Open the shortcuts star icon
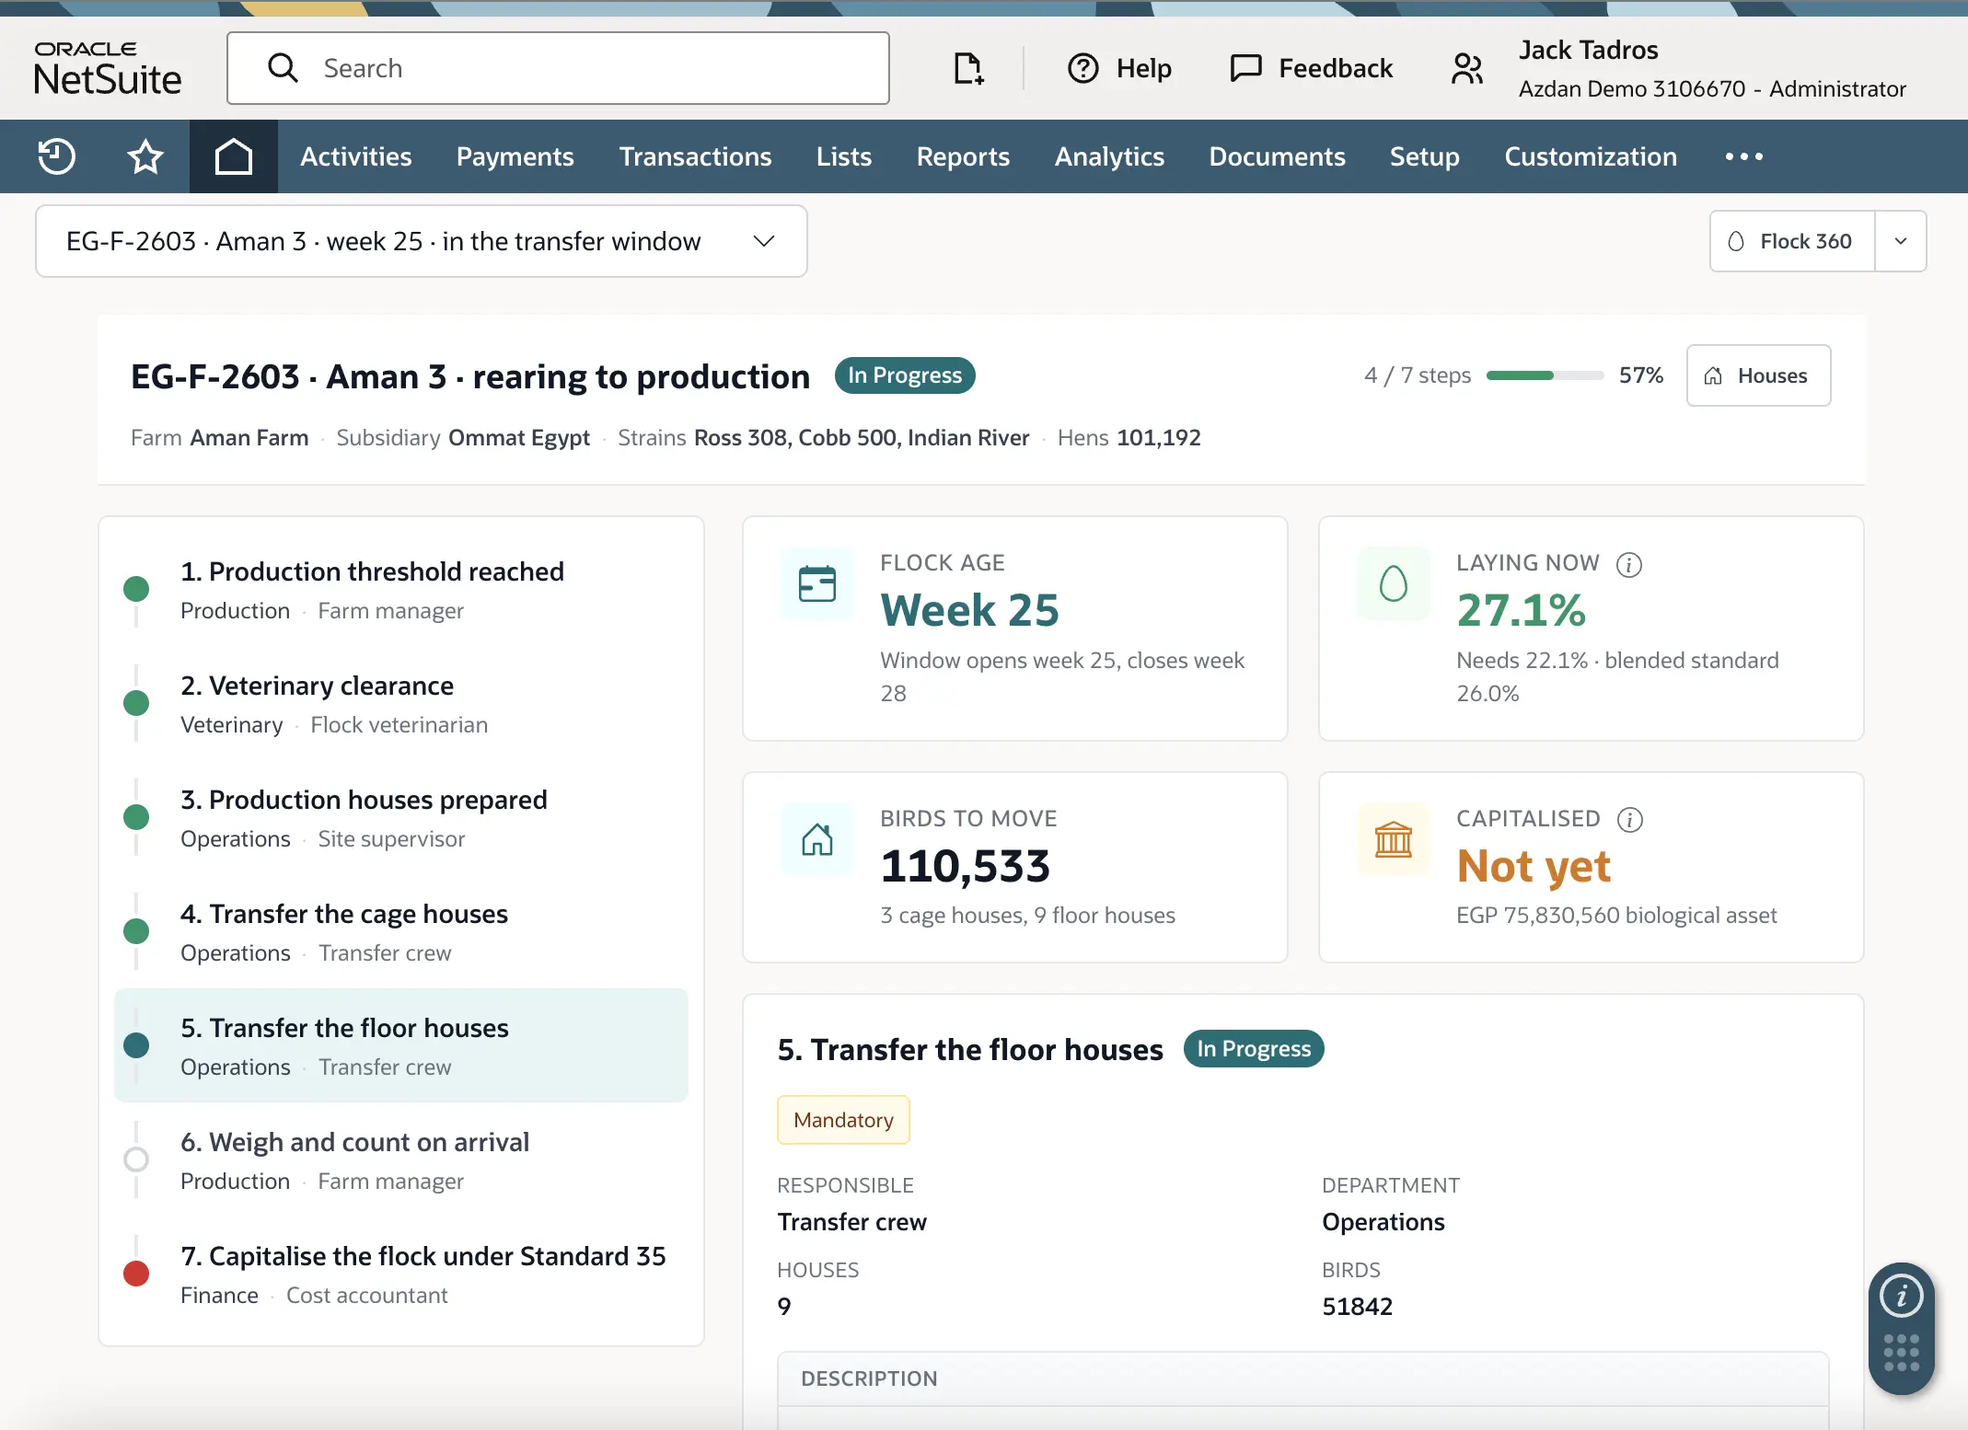 tap(145, 156)
